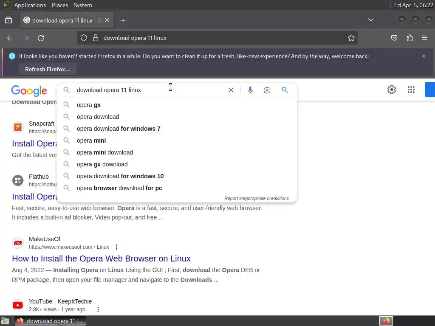Screen dimensions: 435x326
Task: Dismiss the Firefox refresh notification bar
Action: 424,56
